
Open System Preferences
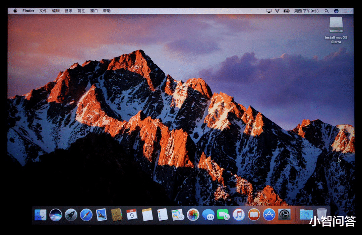[284, 216]
